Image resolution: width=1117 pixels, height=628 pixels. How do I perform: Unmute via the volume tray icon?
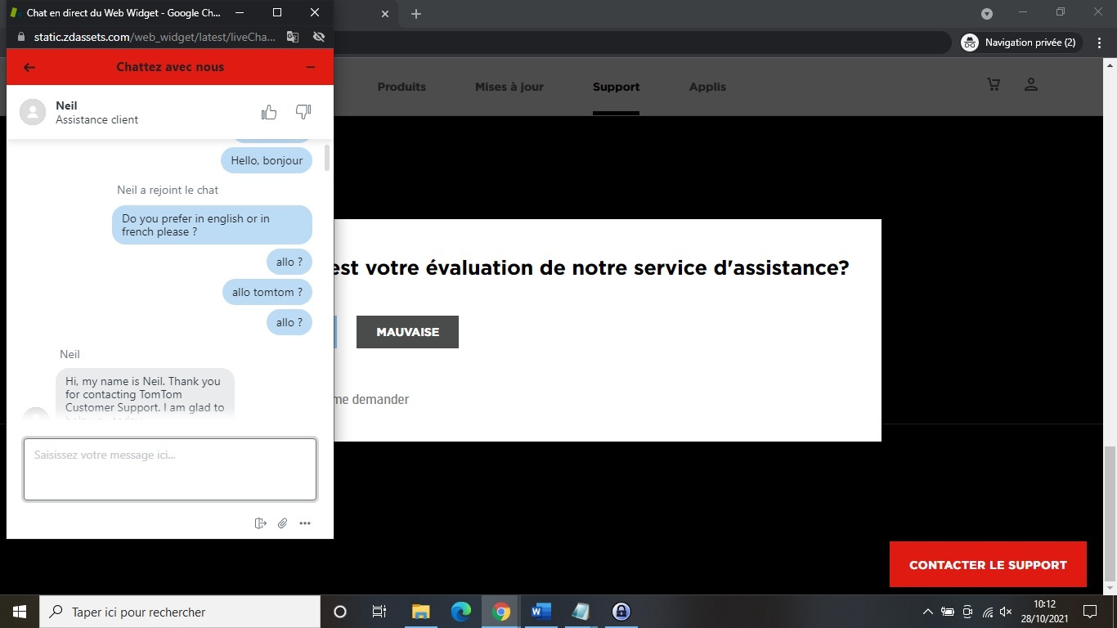[x=1007, y=612]
